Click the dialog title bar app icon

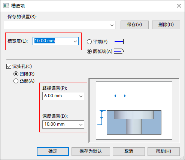(x=6, y=6)
